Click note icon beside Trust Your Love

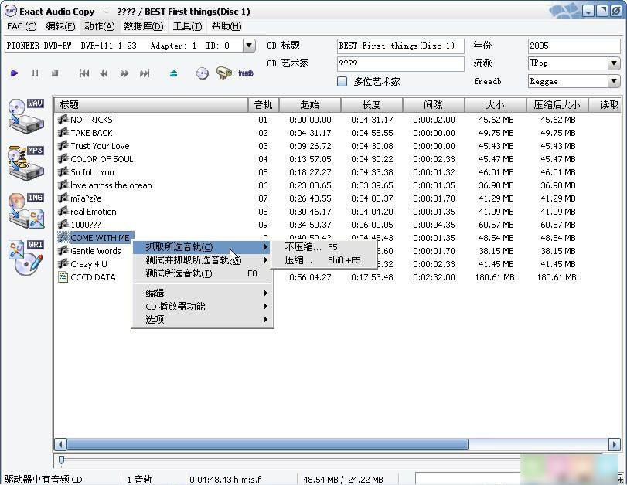(x=63, y=145)
